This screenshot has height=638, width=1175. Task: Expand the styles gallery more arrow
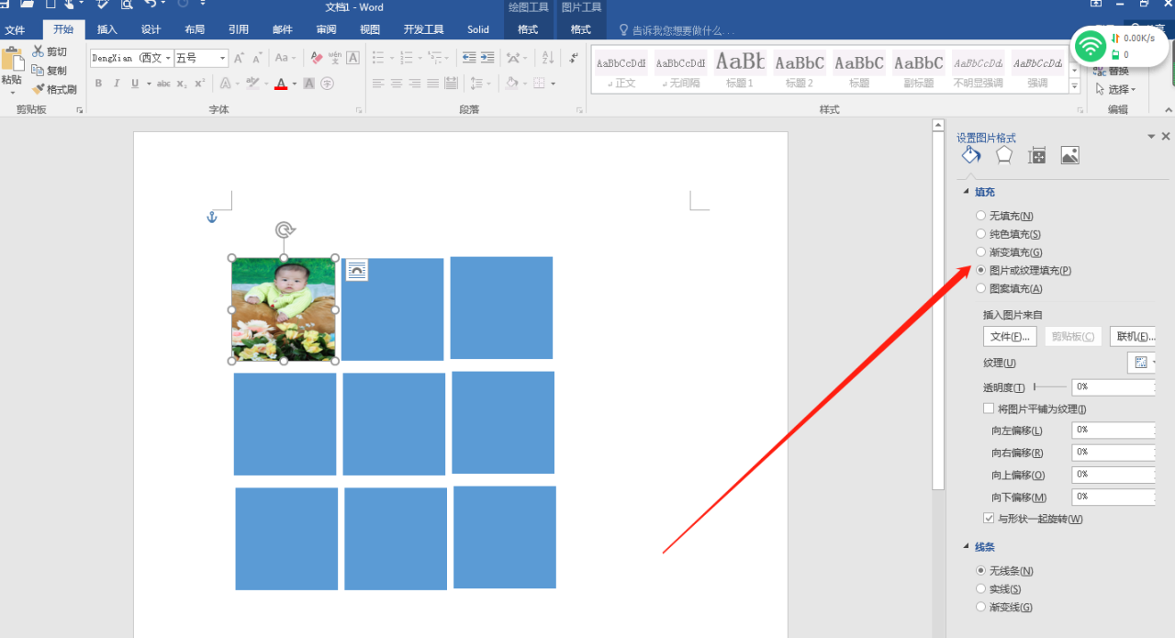click(1075, 86)
